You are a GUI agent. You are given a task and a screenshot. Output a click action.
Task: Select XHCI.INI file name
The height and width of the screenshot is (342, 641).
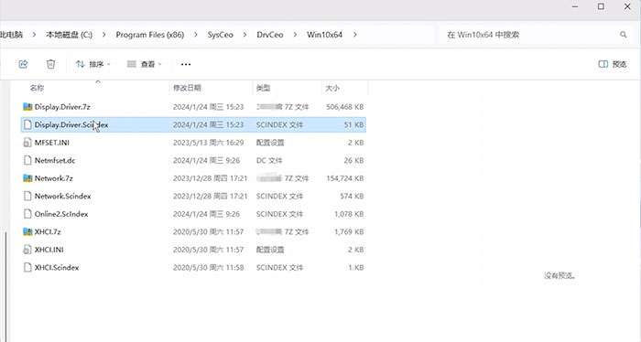click(49, 250)
